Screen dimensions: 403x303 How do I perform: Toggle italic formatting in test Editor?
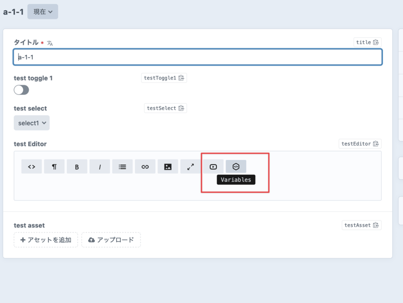coord(100,167)
